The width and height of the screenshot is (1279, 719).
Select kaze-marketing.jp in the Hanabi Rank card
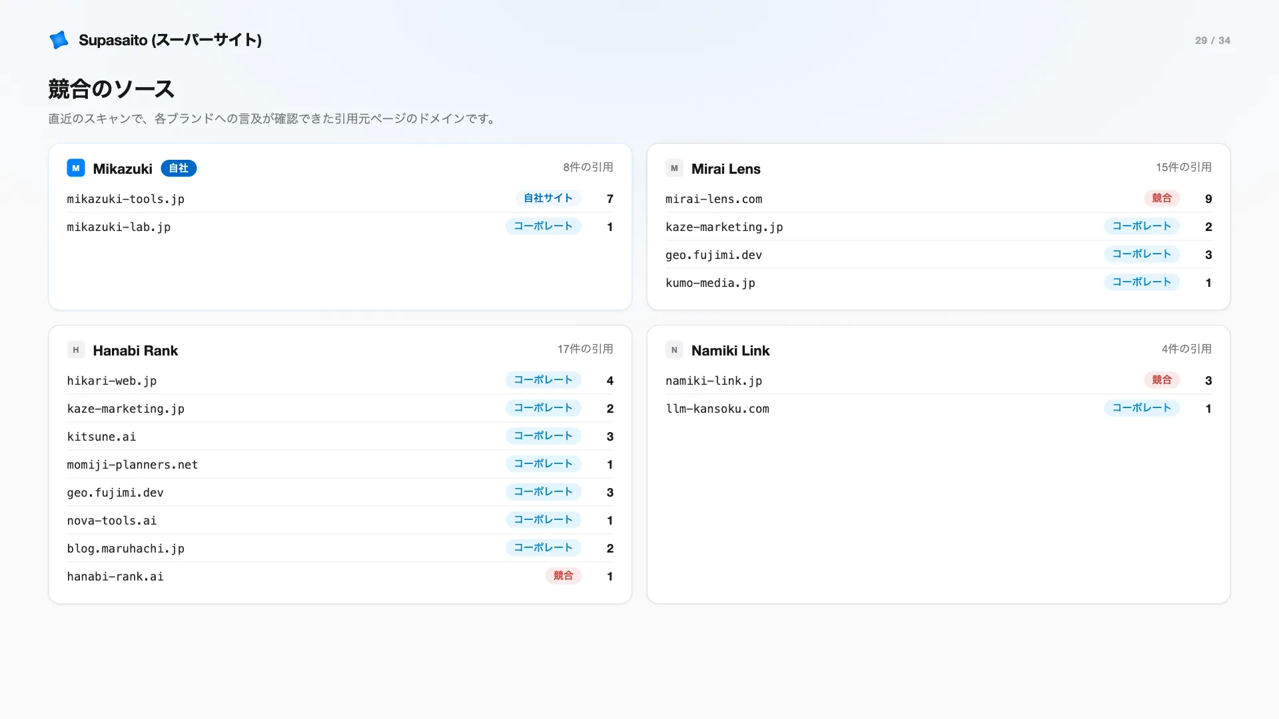click(x=125, y=409)
